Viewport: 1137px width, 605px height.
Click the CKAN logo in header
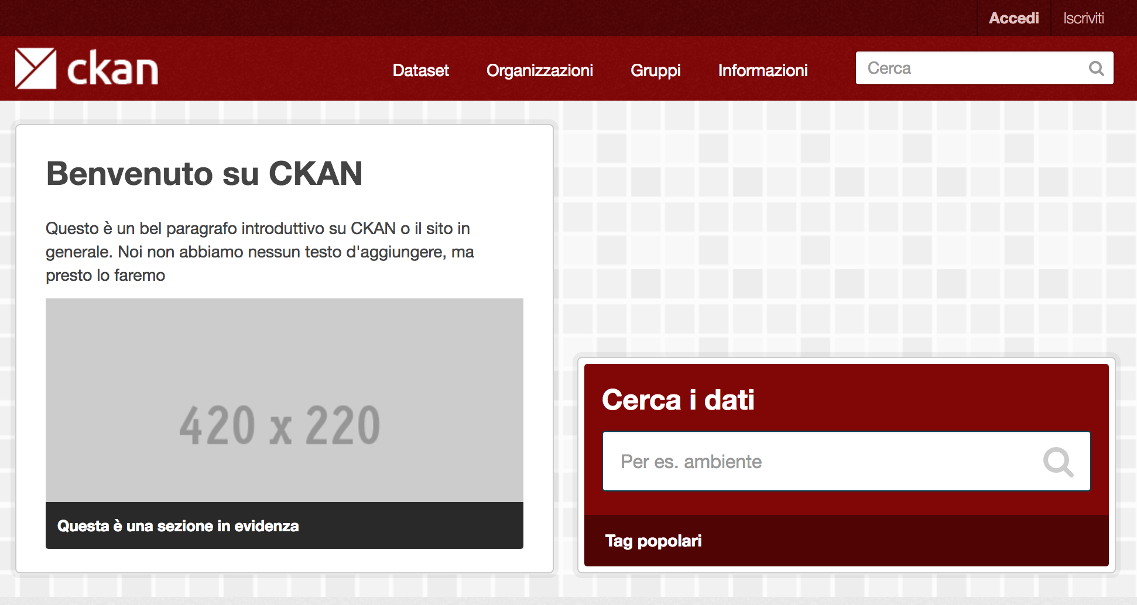[87, 68]
